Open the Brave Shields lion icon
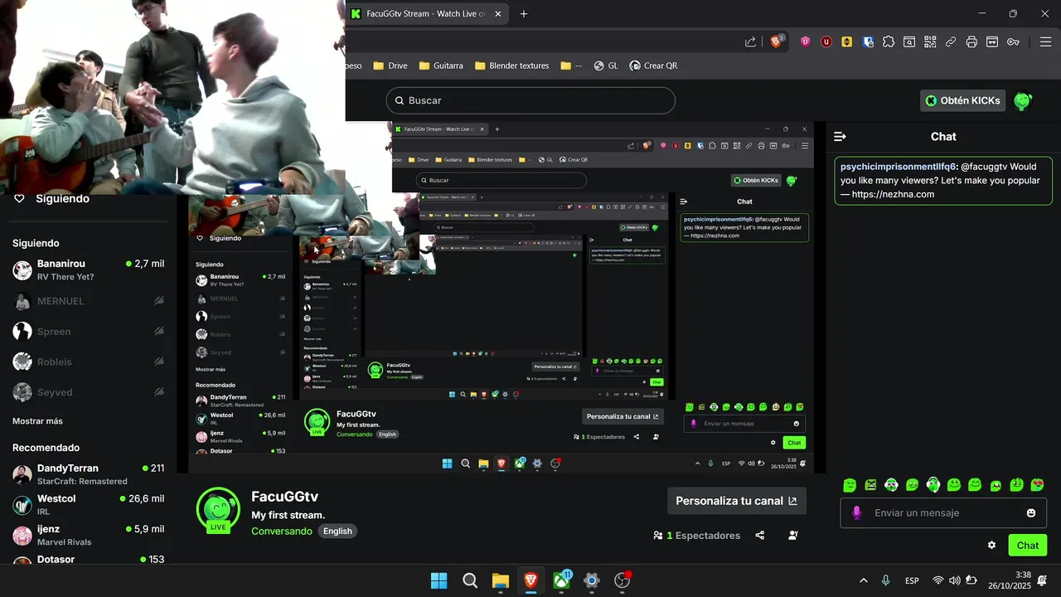 (777, 41)
